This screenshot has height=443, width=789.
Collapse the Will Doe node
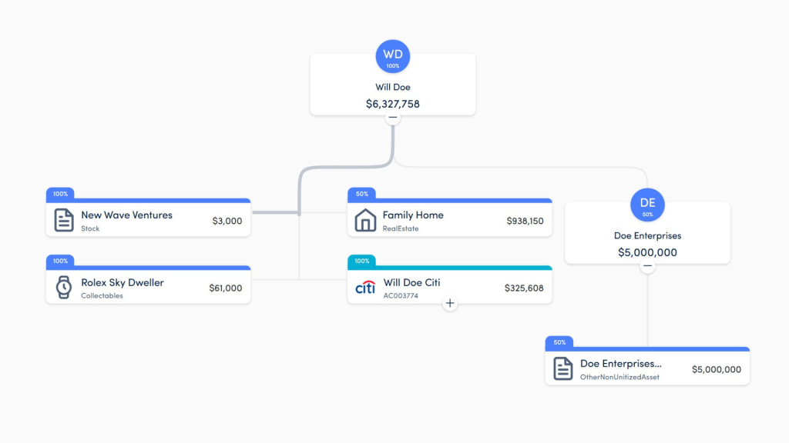(393, 118)
